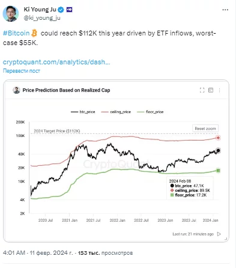The height and width of the screenshot is (268, 236).
Task: Open the chart's vertical three-dot menu
Action: pyautogui.click(x=219, y=90)
